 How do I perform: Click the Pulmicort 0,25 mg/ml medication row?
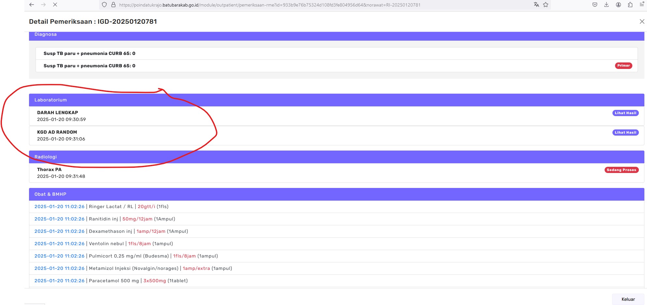336,256
